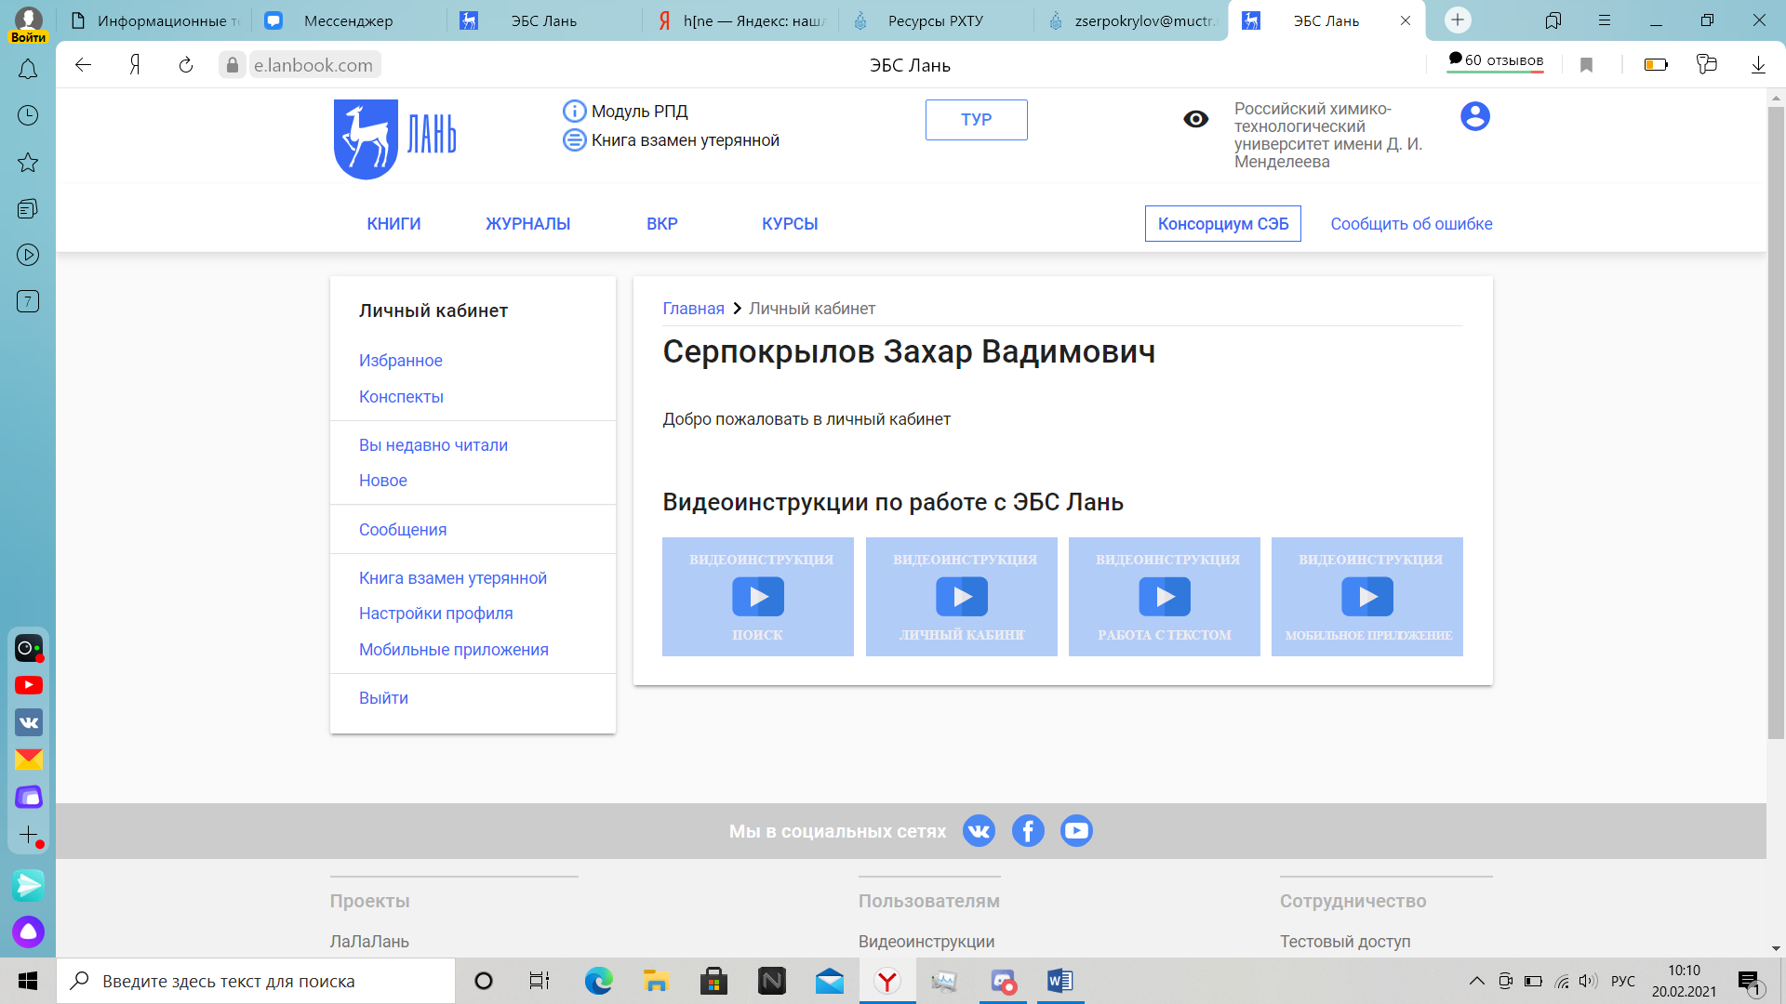
Task: Click the address bar e.lanbook.com
Action: [313, 65]
